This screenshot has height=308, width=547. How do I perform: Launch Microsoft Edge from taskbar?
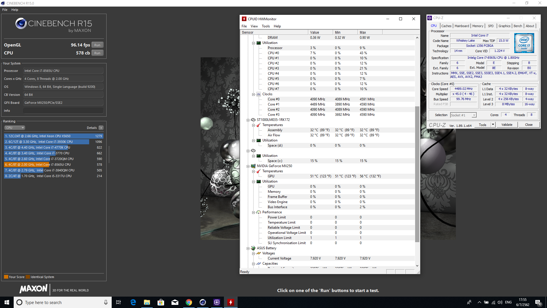point(133,302)
